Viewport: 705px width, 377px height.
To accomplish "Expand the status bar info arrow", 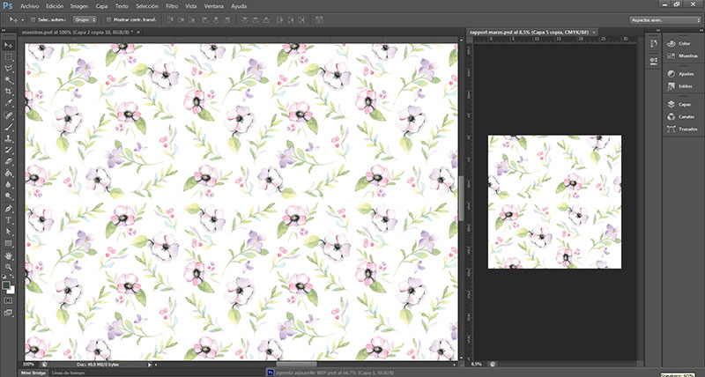I will 150,365.
